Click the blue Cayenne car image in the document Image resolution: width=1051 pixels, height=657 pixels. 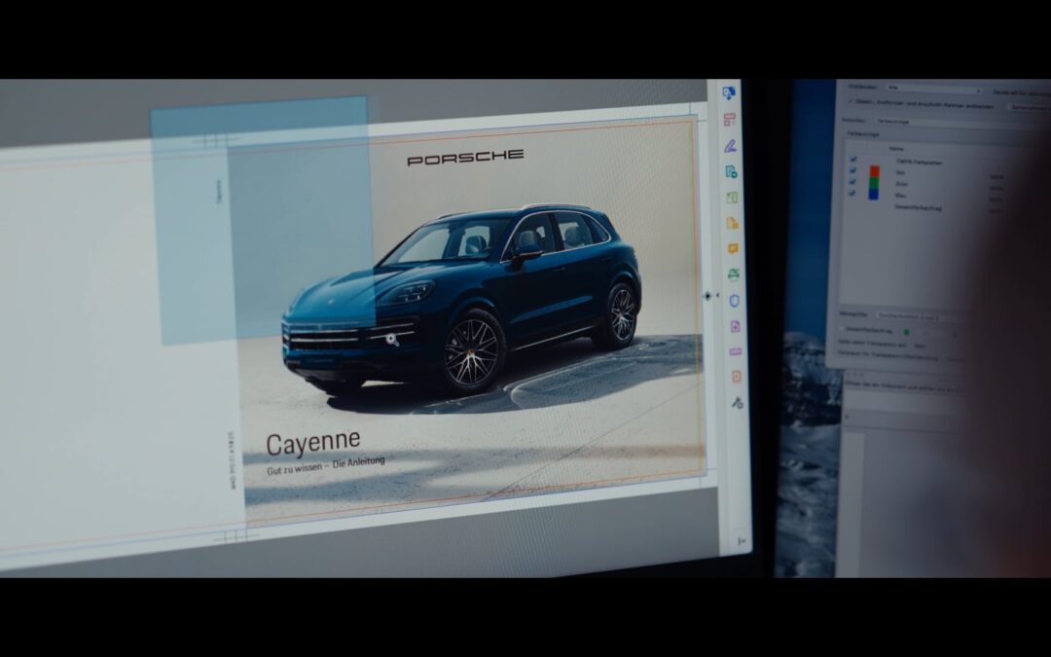point(462,299)
